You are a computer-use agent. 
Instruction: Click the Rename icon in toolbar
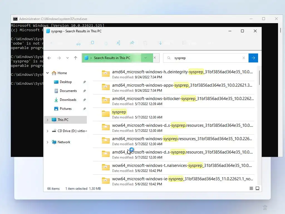(x=119, y=43)
